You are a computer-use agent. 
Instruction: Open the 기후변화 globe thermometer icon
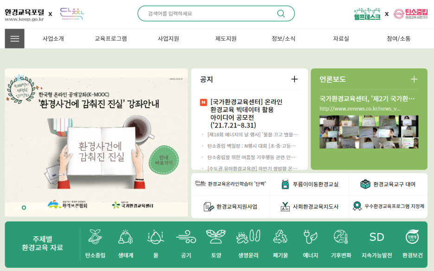(x=341, y=237)
